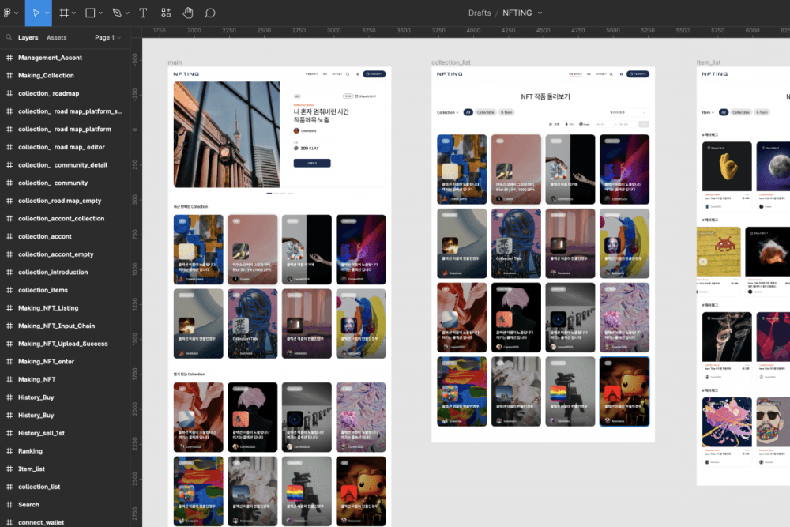This screenshot has height=527, width=790.
Task: Select the Frame tool
Action: coord(63,13)
